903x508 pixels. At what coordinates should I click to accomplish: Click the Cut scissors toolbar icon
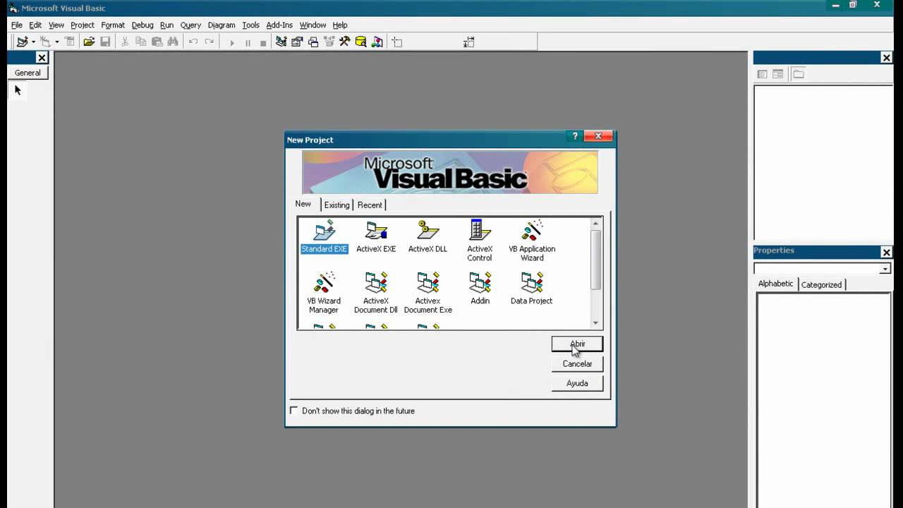[125, 42]
